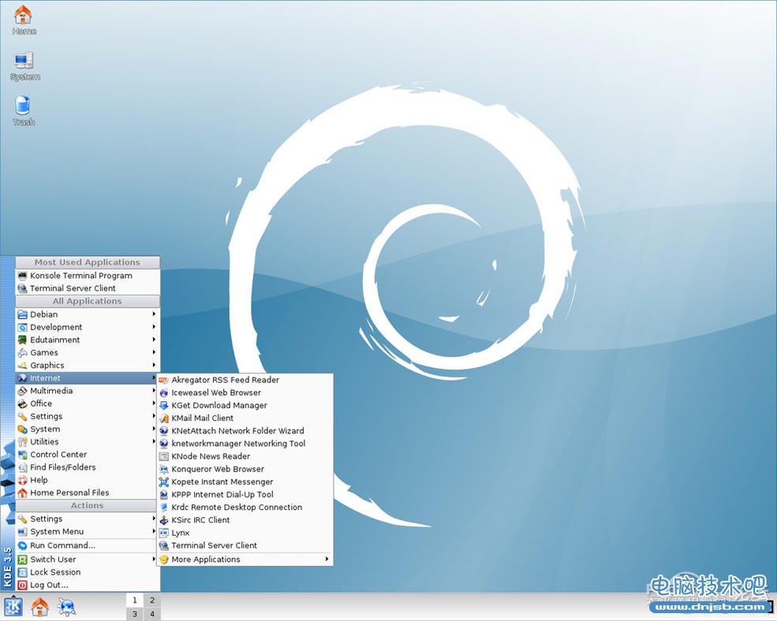Click Log Out... in the Actions section
This screenshot has width=777, height=621.
pyautogui.click(x=49, y=585)
